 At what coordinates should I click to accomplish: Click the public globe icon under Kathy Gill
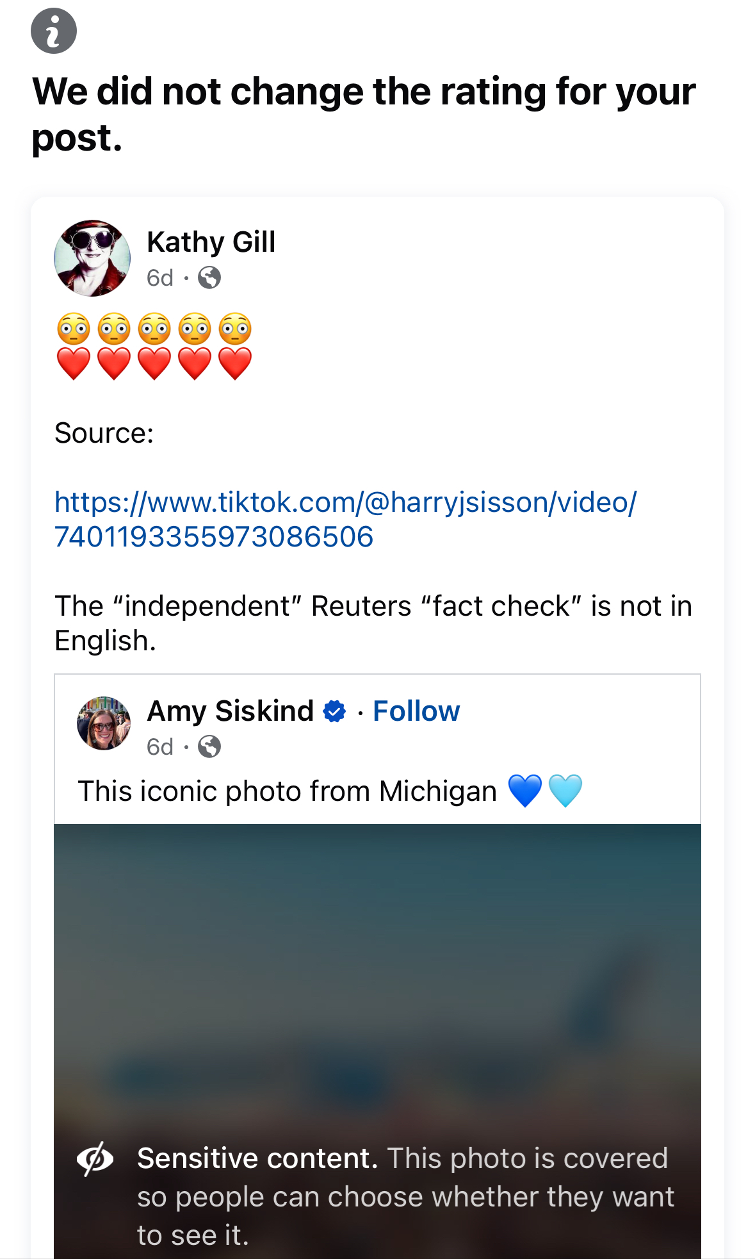(209, 277)
